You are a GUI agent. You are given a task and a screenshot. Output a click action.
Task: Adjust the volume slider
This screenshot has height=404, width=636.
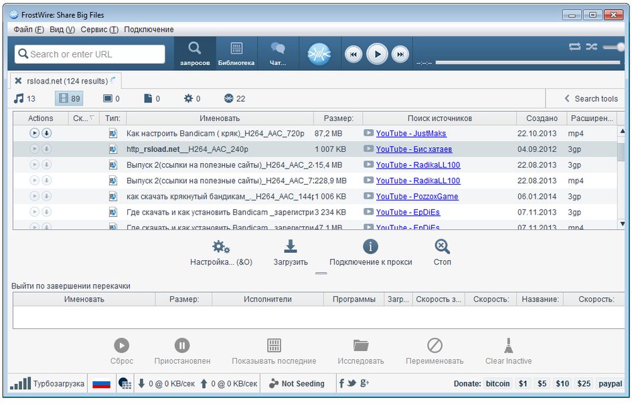[x=613, y=47]
